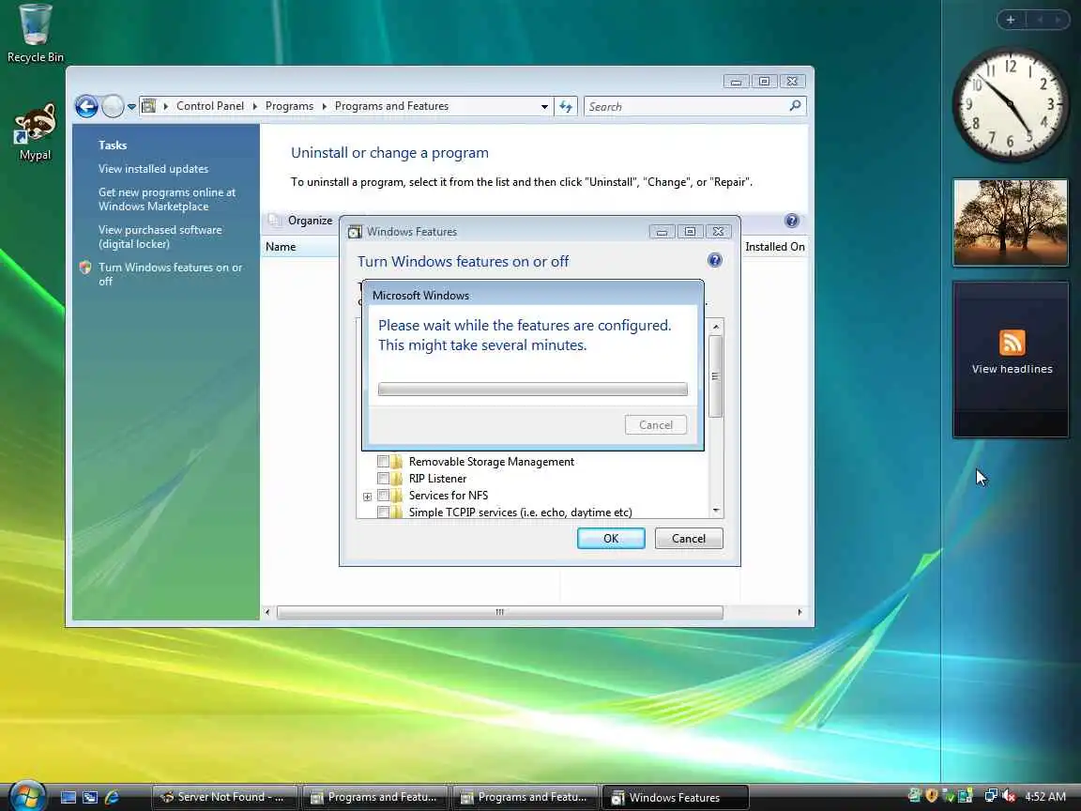This screenshot has width=1081, height=811.
Task: Click Switch between windows quick launch icon
Action: coord(90,797)
